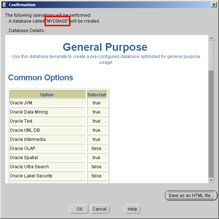Select the Oracle XML DB cell

(x=47, y=130)
